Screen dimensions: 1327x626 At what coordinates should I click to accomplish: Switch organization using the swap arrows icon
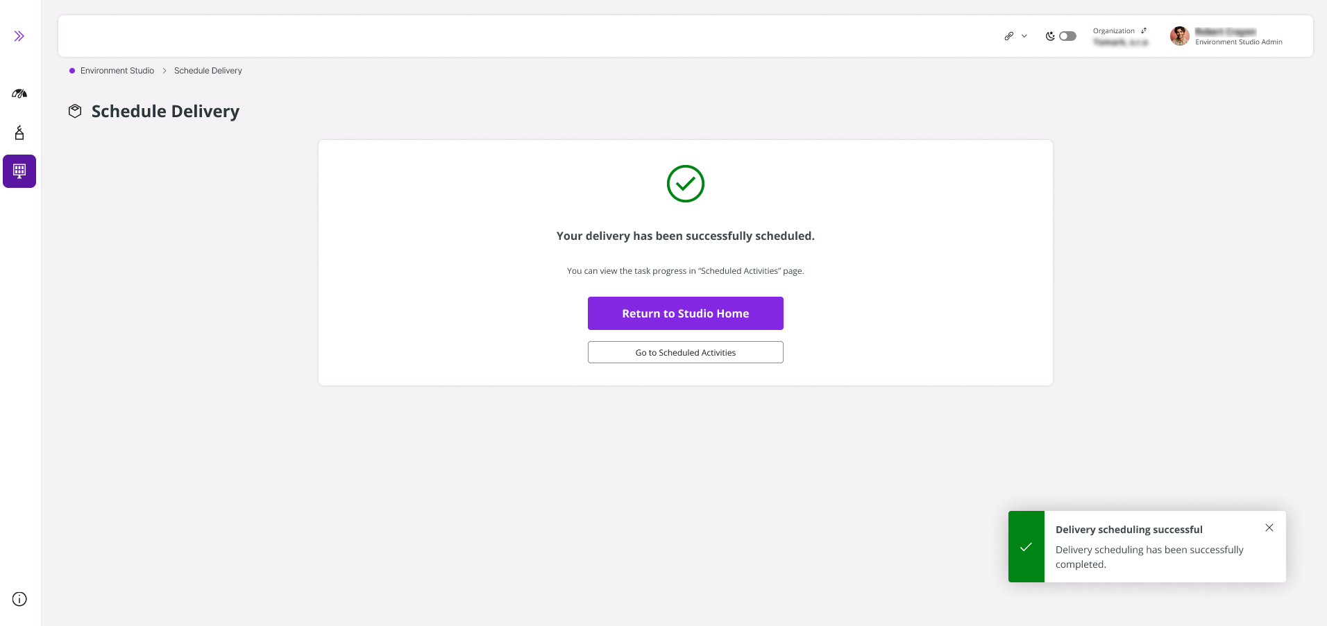click(1144, 31)
